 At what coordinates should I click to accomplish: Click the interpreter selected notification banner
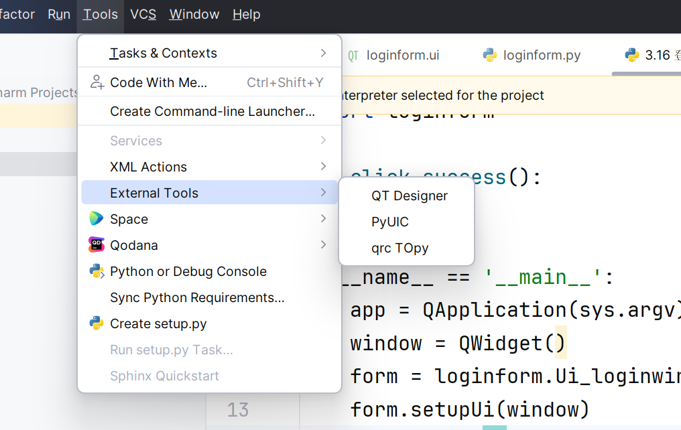[x=511, y=95]
